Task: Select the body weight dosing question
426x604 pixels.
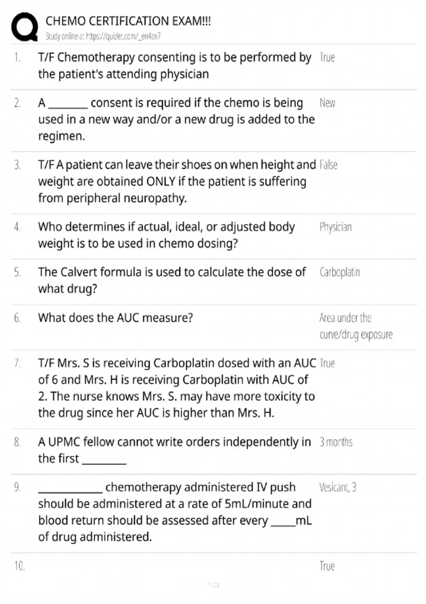Action: click(x=166, y=235)
